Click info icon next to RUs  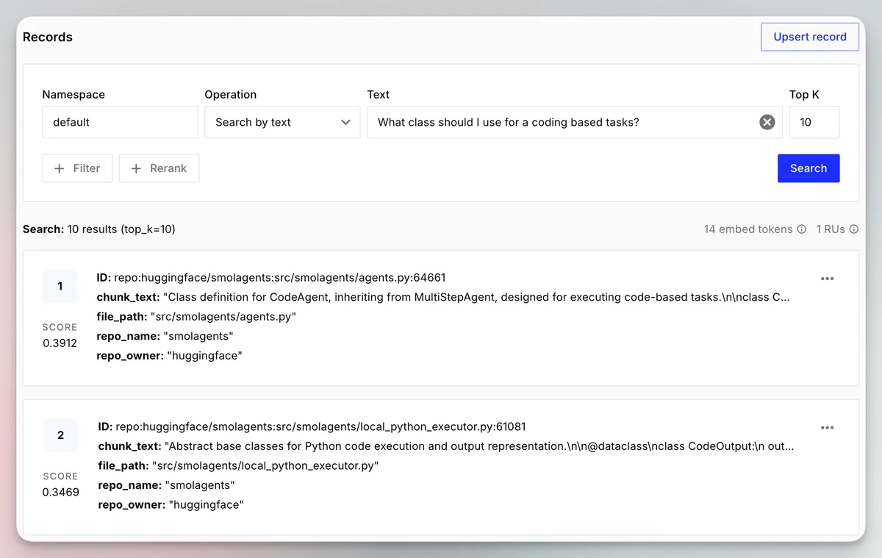(854, 229)
